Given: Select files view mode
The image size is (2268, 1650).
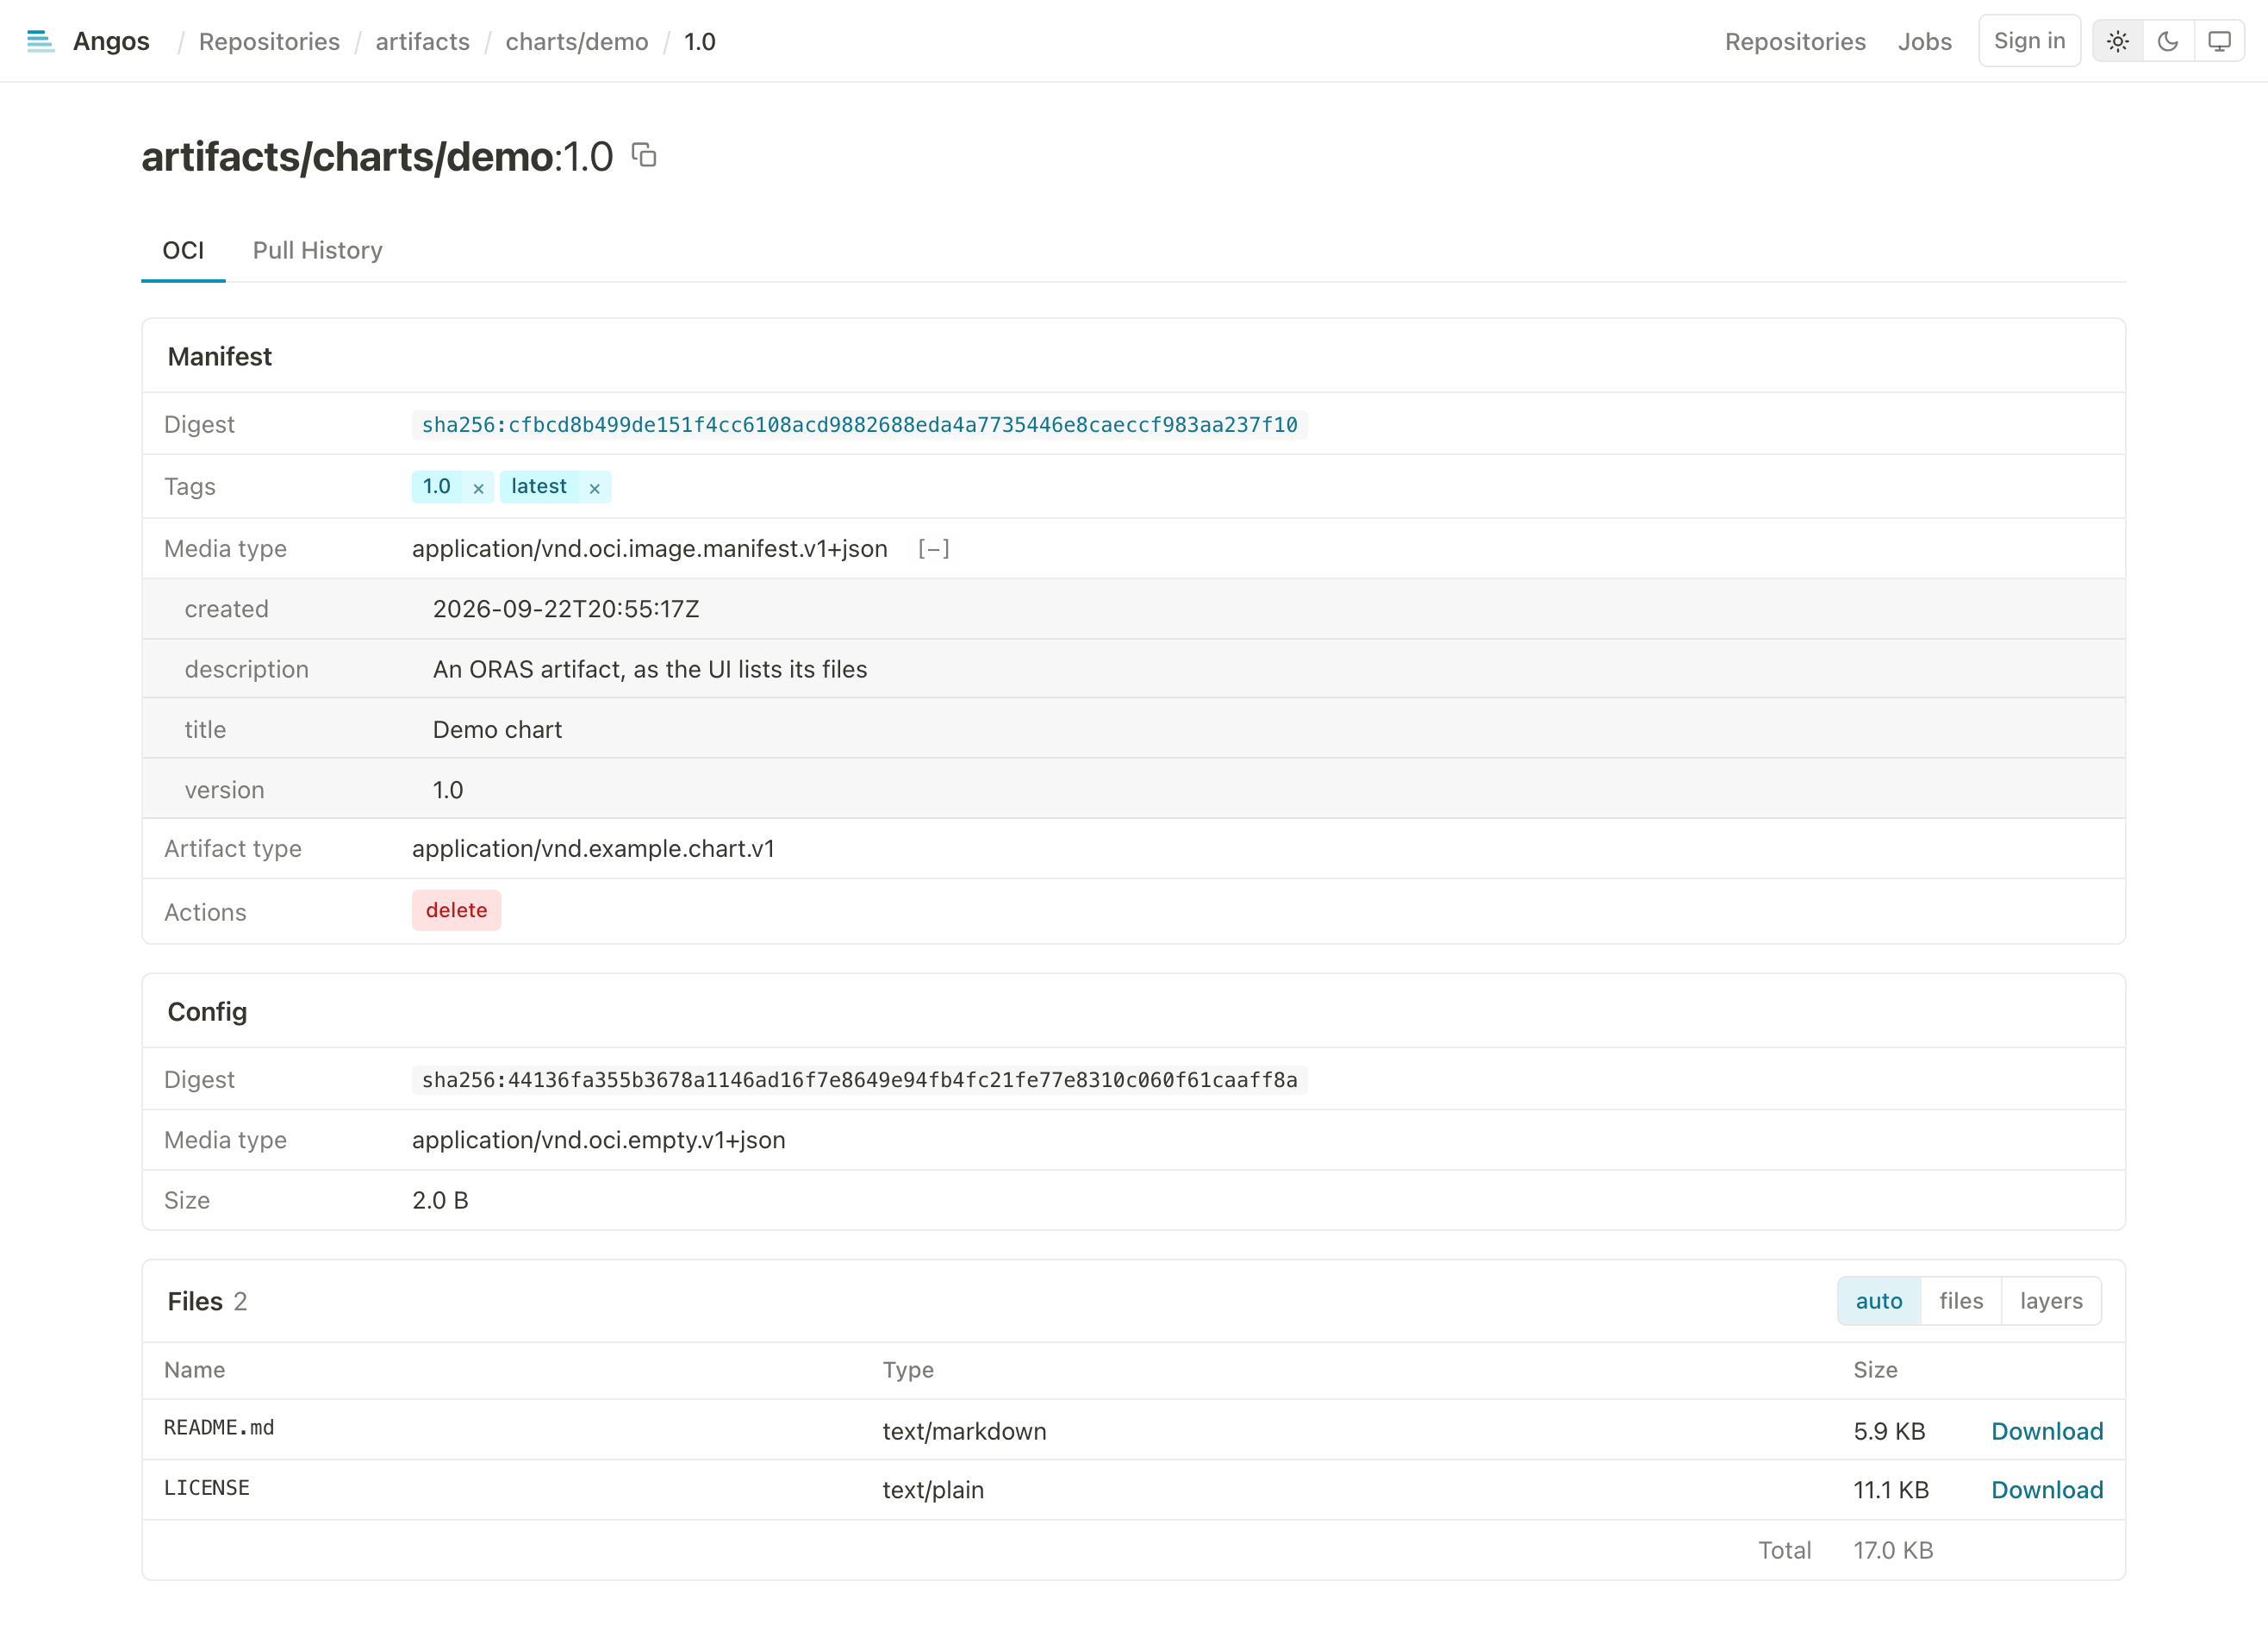Looking at the screenshot, I should tap(1961, 1301).
